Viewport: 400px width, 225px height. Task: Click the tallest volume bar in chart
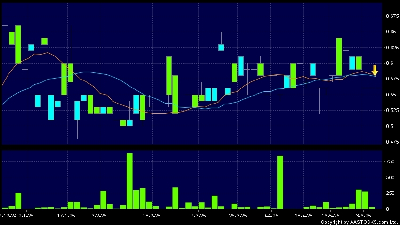129,181
